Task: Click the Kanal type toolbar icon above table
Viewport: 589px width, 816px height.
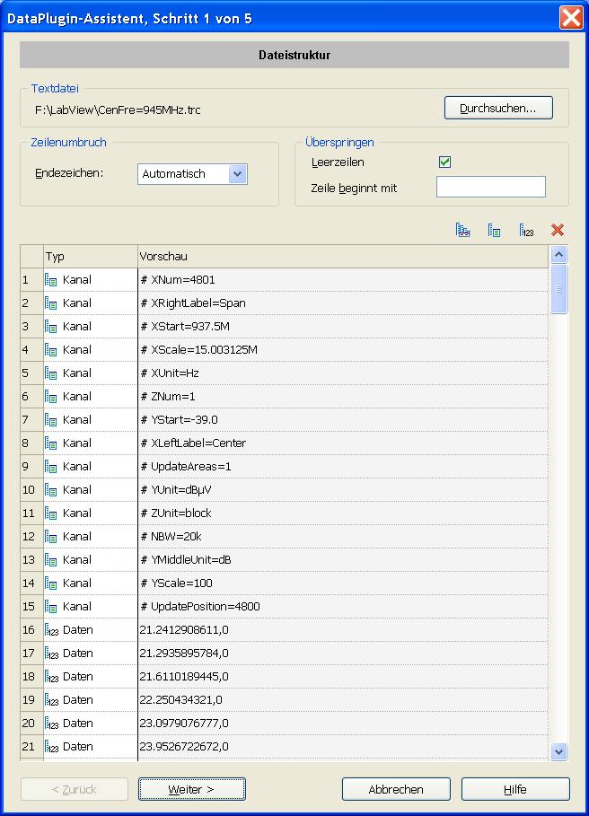Action: (494, 230)
